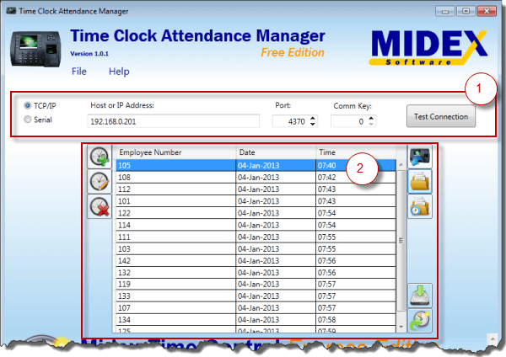Select the row for employee 112
The image size is (506, 357).
click(x=256, y=189)
